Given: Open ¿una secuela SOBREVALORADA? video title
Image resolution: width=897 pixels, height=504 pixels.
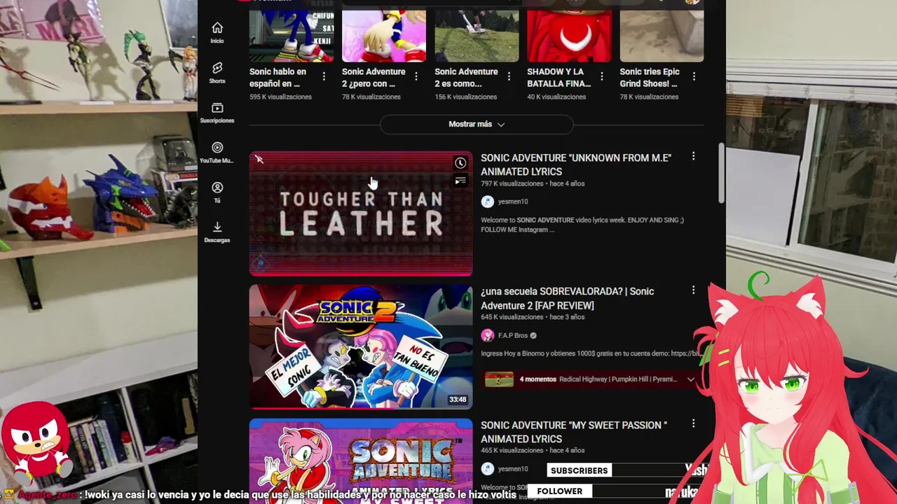Looking at the screenshot, I should [x=568, y=298].
